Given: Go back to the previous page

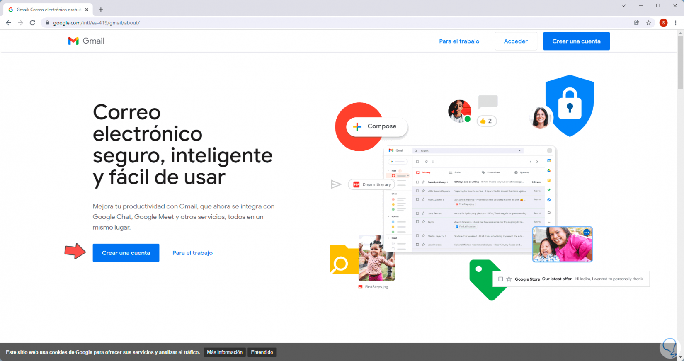Looking at the screenshot, I should click(9, 23).
